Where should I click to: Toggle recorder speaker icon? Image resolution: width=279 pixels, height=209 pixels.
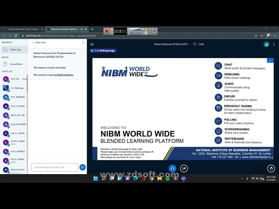[129, 29]
